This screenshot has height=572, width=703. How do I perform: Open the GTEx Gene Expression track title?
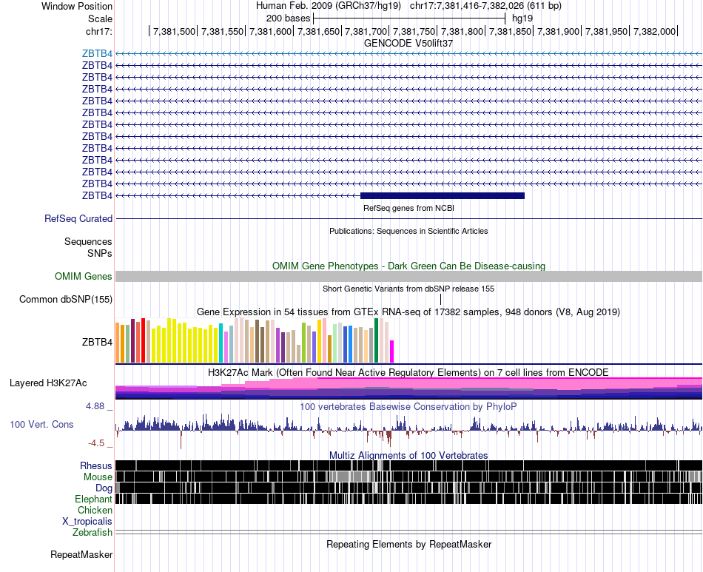[x=408, y=312]
